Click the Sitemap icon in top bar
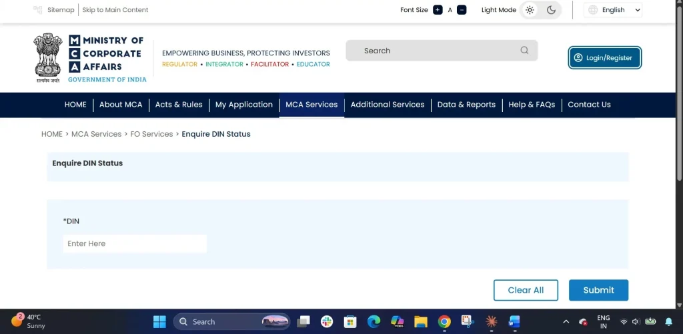 [38, 9]
